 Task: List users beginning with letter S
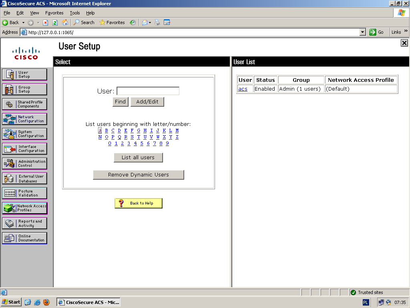coord(132,137)
